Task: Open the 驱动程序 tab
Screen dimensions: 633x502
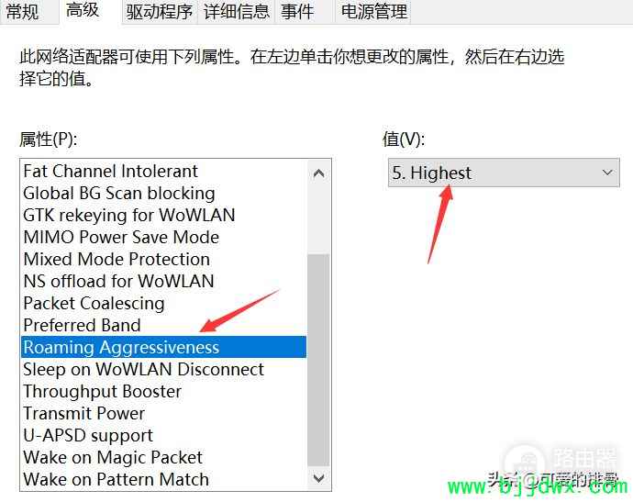Action: point(159,11)
